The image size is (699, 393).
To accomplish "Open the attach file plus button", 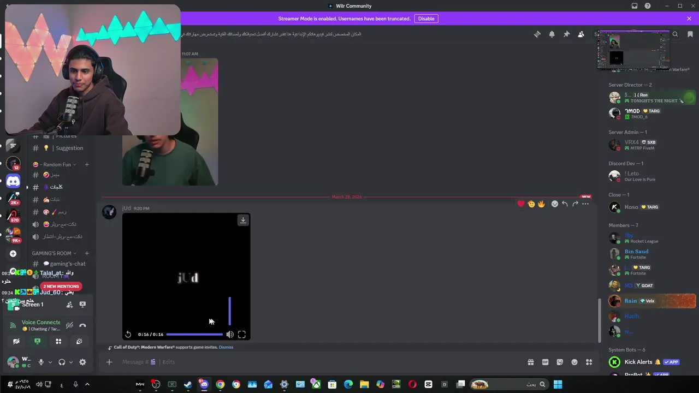I will click(x=109, y=362).
